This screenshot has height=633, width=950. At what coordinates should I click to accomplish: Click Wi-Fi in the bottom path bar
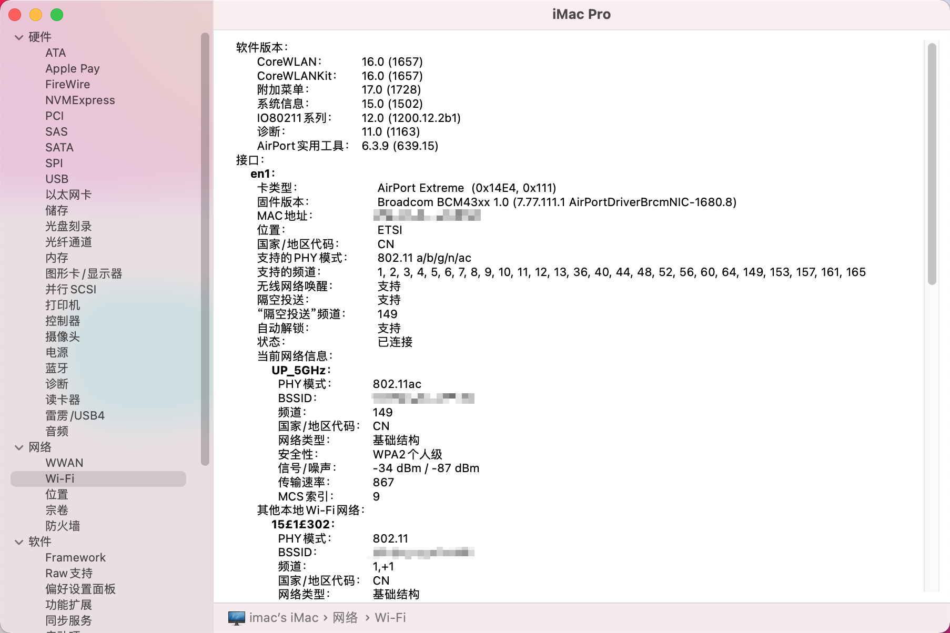[390, 618]
